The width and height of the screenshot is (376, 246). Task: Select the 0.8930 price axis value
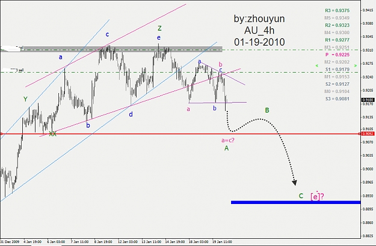pos(368,196)
